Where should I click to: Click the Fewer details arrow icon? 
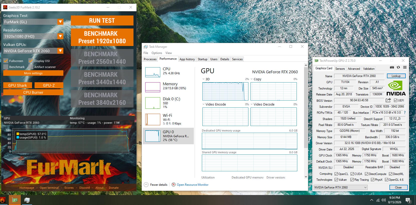coord(146,184)
